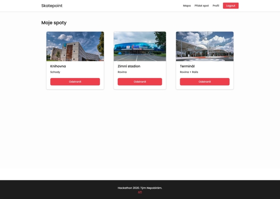Click the red Logout button
This screenshot has width=280, height=199.
[x=231, y=6]
